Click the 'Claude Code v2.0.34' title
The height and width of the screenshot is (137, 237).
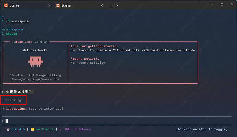click(x=30, y=42)
